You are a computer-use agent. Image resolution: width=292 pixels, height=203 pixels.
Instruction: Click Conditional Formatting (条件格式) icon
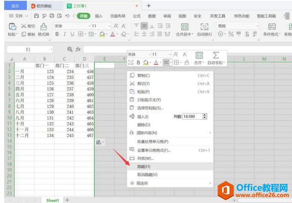click(x=271, y=27)
